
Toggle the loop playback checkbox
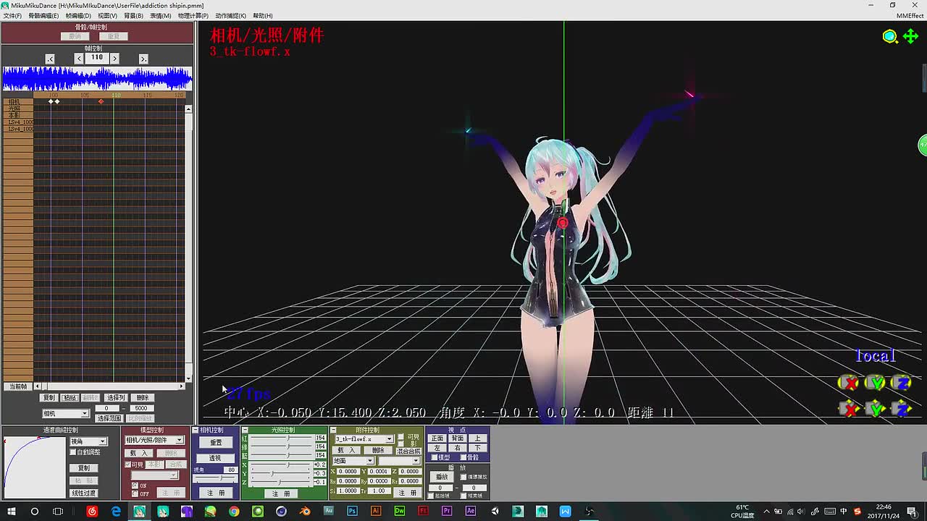tap(463, 477)
